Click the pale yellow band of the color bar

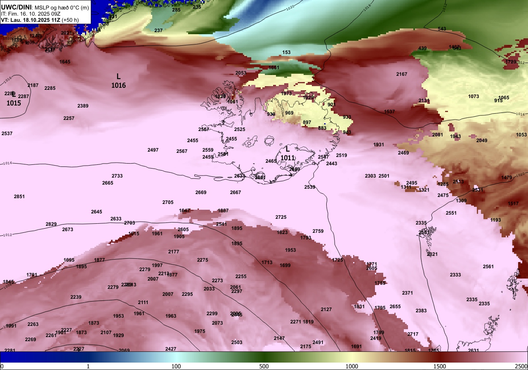tap(352, 357)
